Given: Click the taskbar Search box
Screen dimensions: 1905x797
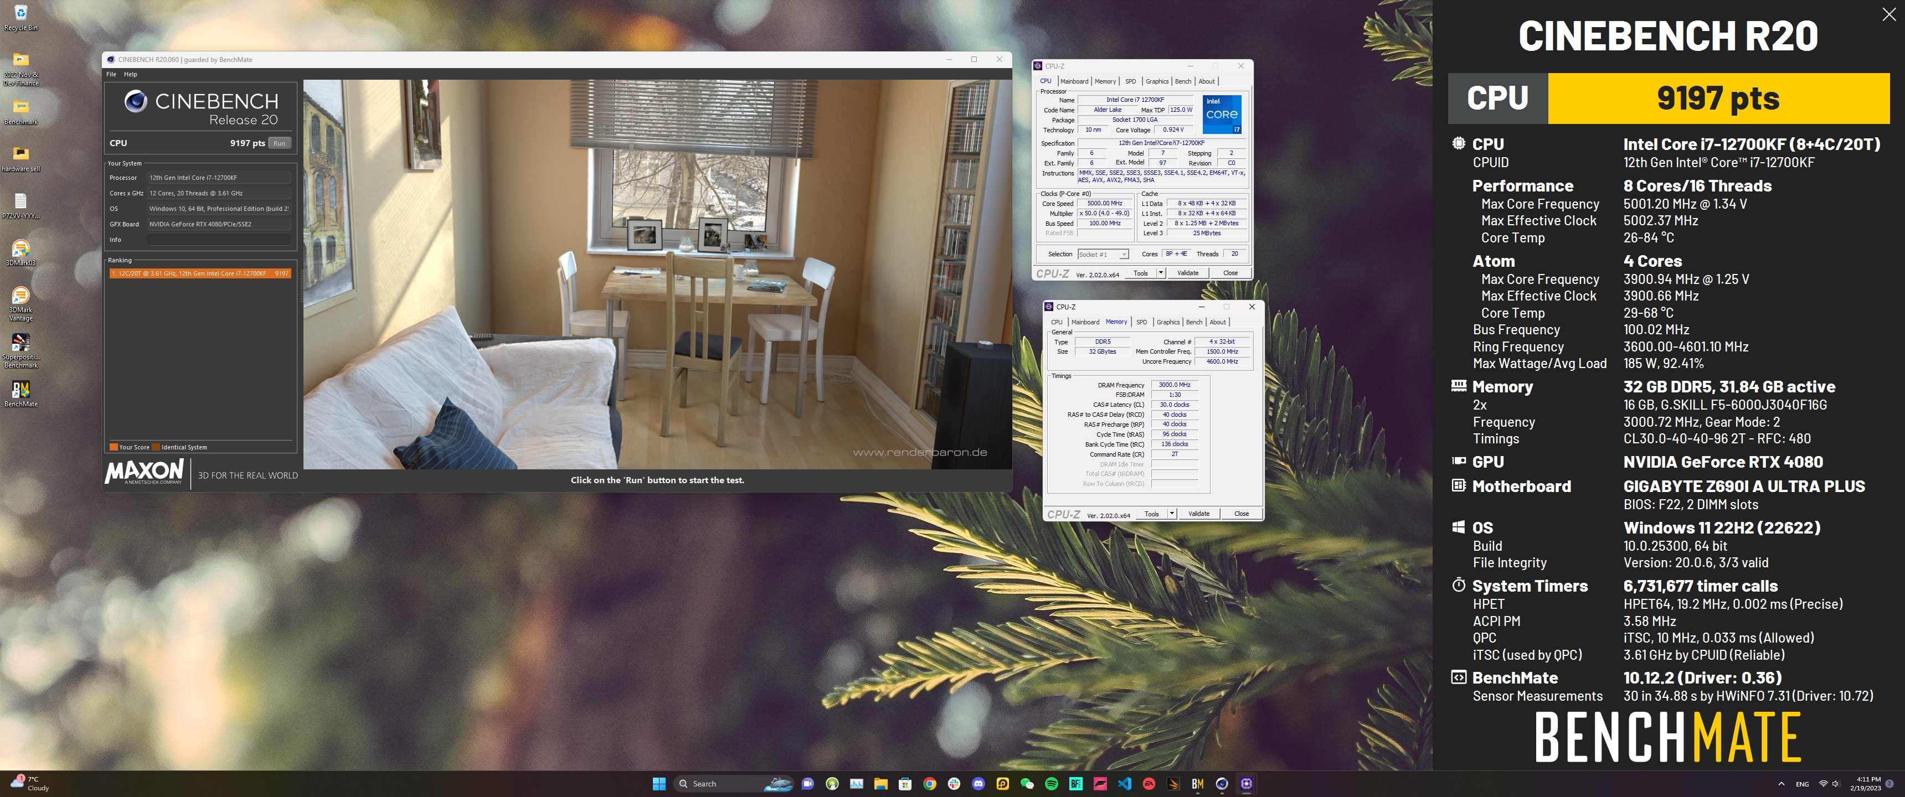Looking at the screenshot, I should 734,784.
